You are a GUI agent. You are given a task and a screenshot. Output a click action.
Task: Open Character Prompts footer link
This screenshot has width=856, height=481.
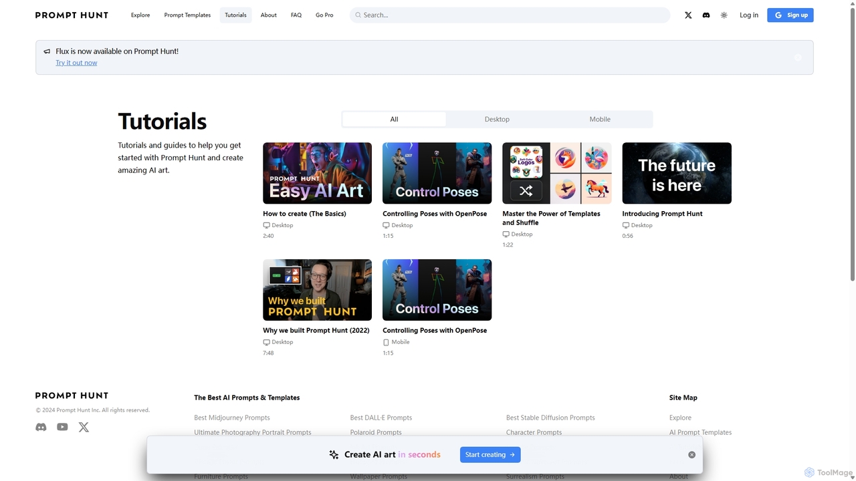(534, 432)
